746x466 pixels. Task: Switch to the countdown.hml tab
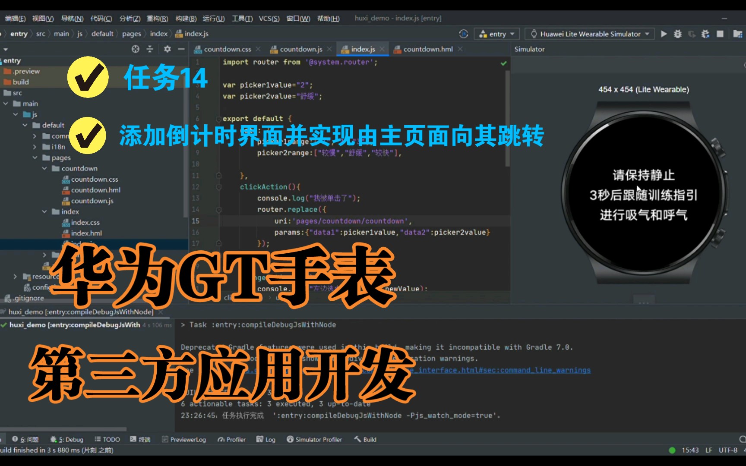click(x=427, y=49)
